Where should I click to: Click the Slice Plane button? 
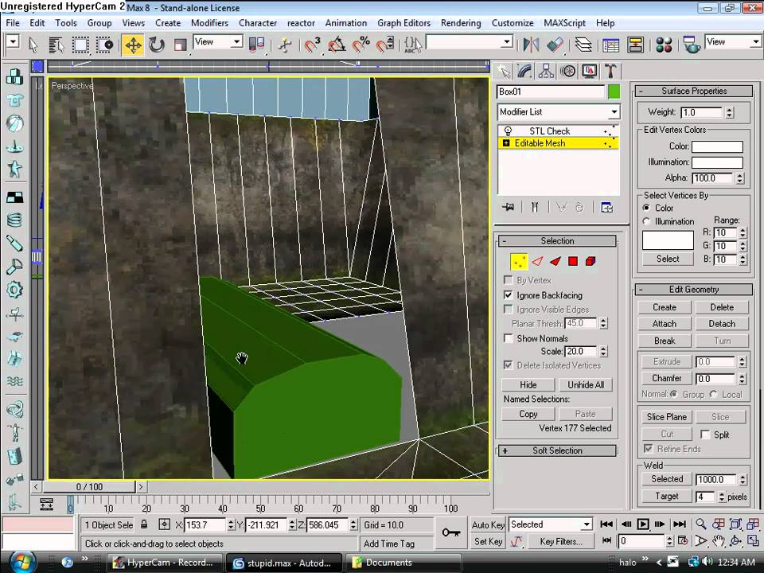pos(666,416)
